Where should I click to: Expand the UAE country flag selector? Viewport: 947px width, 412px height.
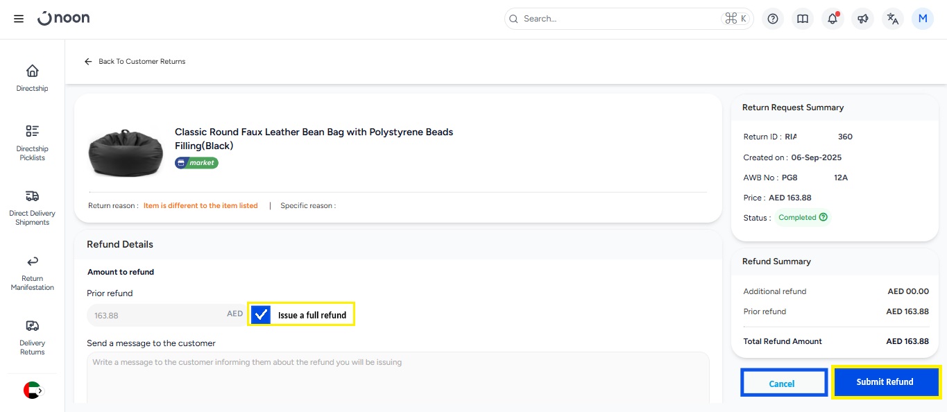(x=33, y=390)
